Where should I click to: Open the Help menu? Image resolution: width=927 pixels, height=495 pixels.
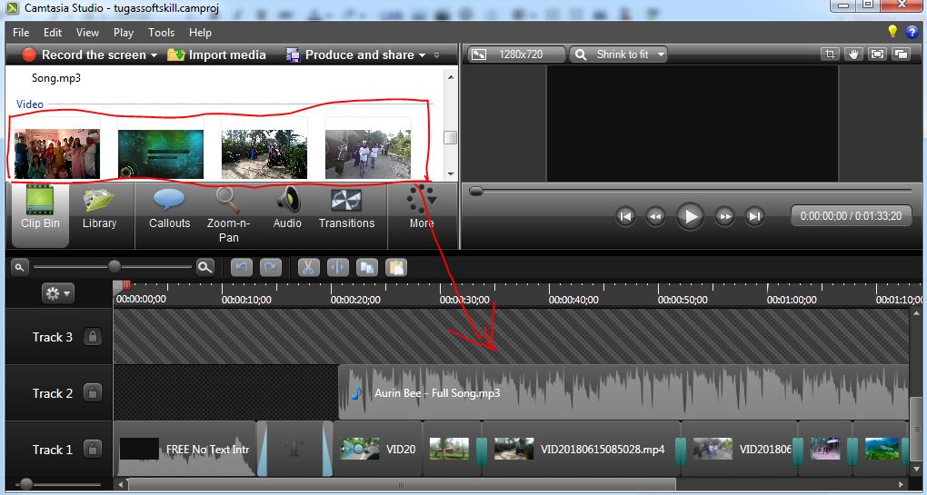(200, 33)
